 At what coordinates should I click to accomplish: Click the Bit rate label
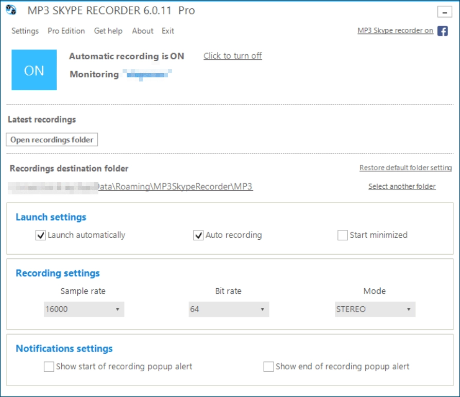point(228,291)
